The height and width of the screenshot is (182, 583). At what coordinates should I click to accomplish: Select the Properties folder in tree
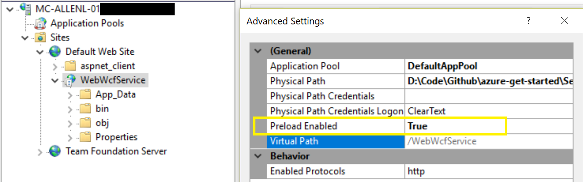(x=116, y=137)
